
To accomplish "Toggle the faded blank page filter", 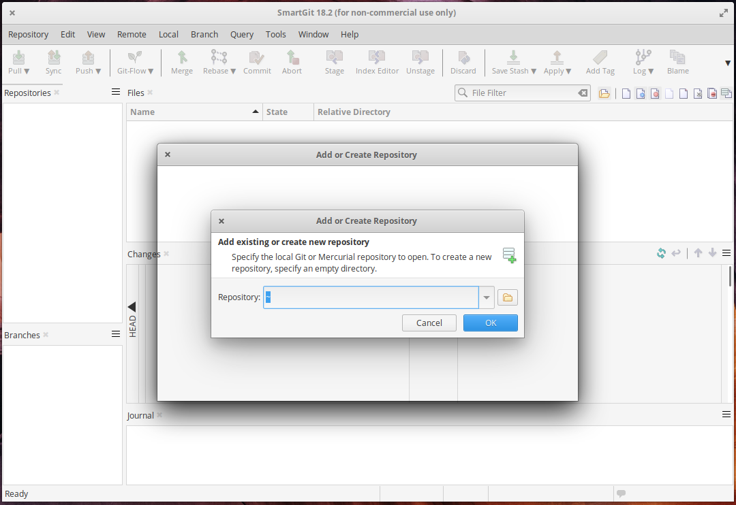I will pyautogui.click(x=669, y=93).
